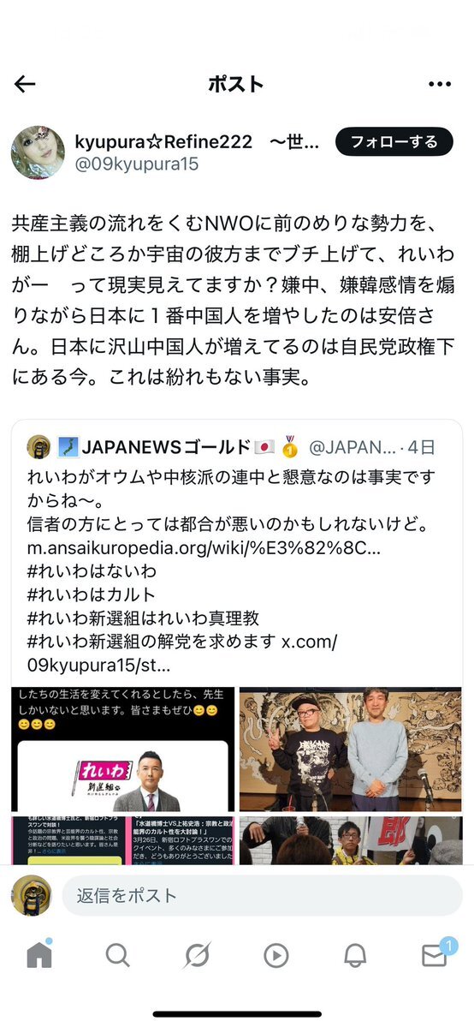Open the Notifications bell tab
474x1027 pixels.
pyautogui.click(x=355, y=956)
